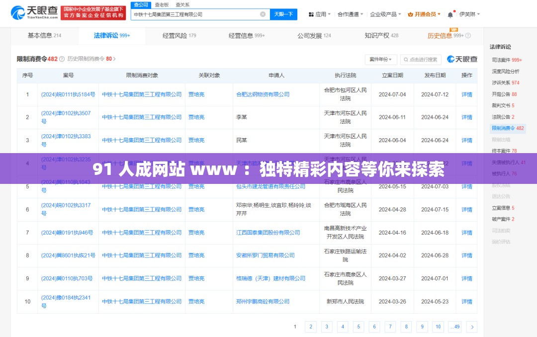Open the 经营风险 tab

point(176,36)
